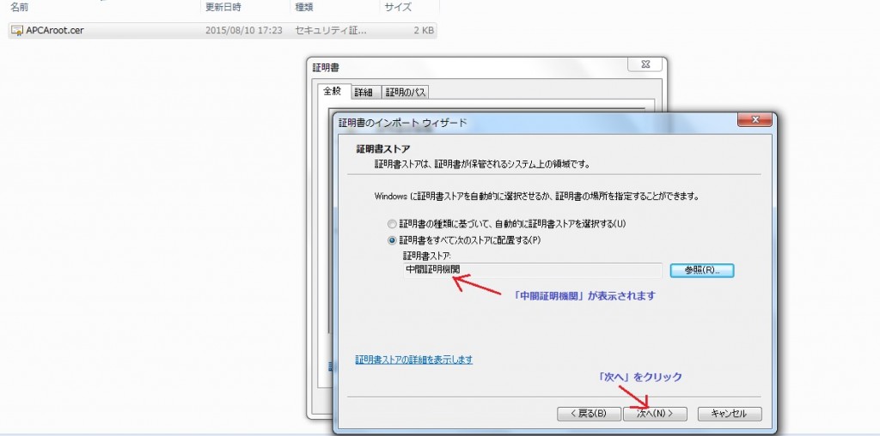Click the 2015/08/10 17:23 date cell
880x436 pixels.
click(x=243, y=30)
